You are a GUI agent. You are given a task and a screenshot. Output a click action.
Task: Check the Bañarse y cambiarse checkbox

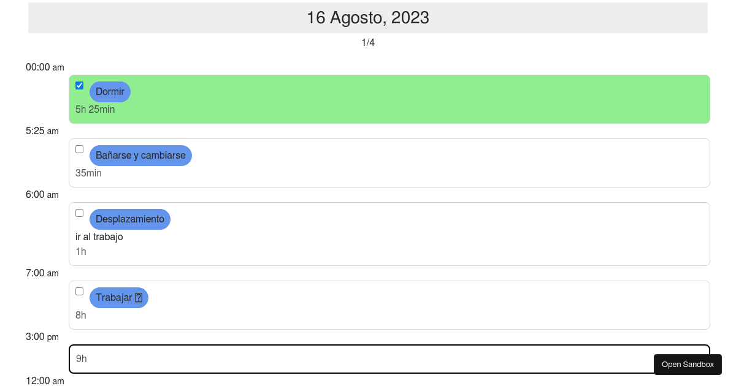[x=79, y=149]
